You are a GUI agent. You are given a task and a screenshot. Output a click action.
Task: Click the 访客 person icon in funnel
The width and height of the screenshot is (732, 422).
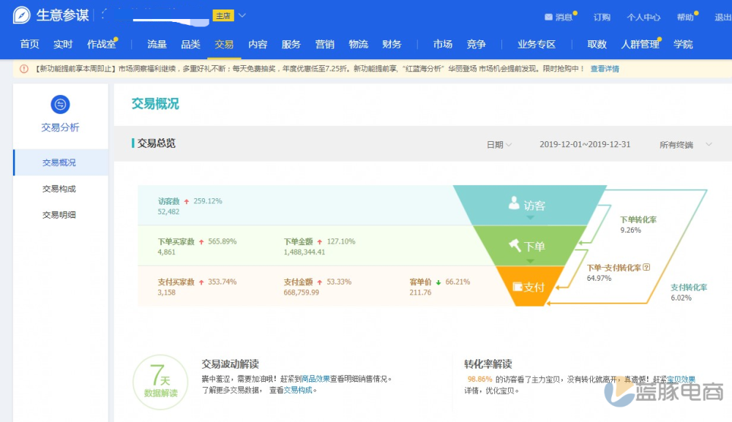(x=514, y=203)
